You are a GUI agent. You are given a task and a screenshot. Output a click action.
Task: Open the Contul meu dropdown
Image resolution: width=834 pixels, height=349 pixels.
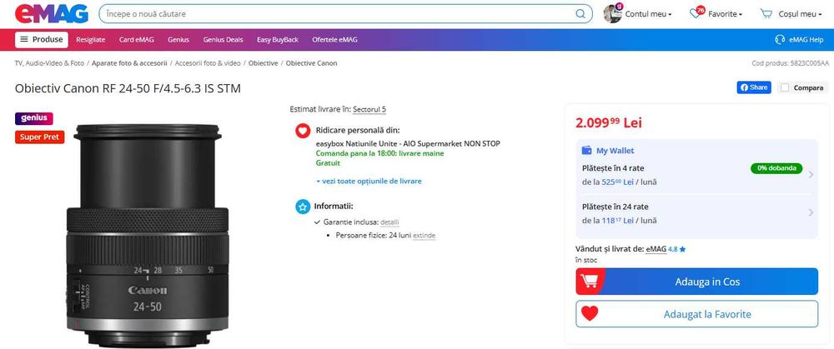tap(648, 14)
